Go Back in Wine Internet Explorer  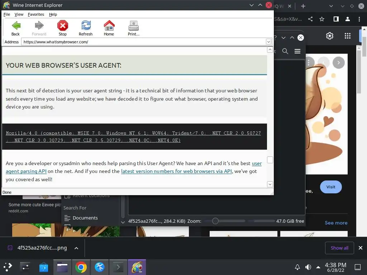click(15, 28)
